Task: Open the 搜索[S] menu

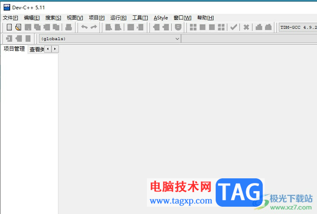Action: (x=53, y=18)
